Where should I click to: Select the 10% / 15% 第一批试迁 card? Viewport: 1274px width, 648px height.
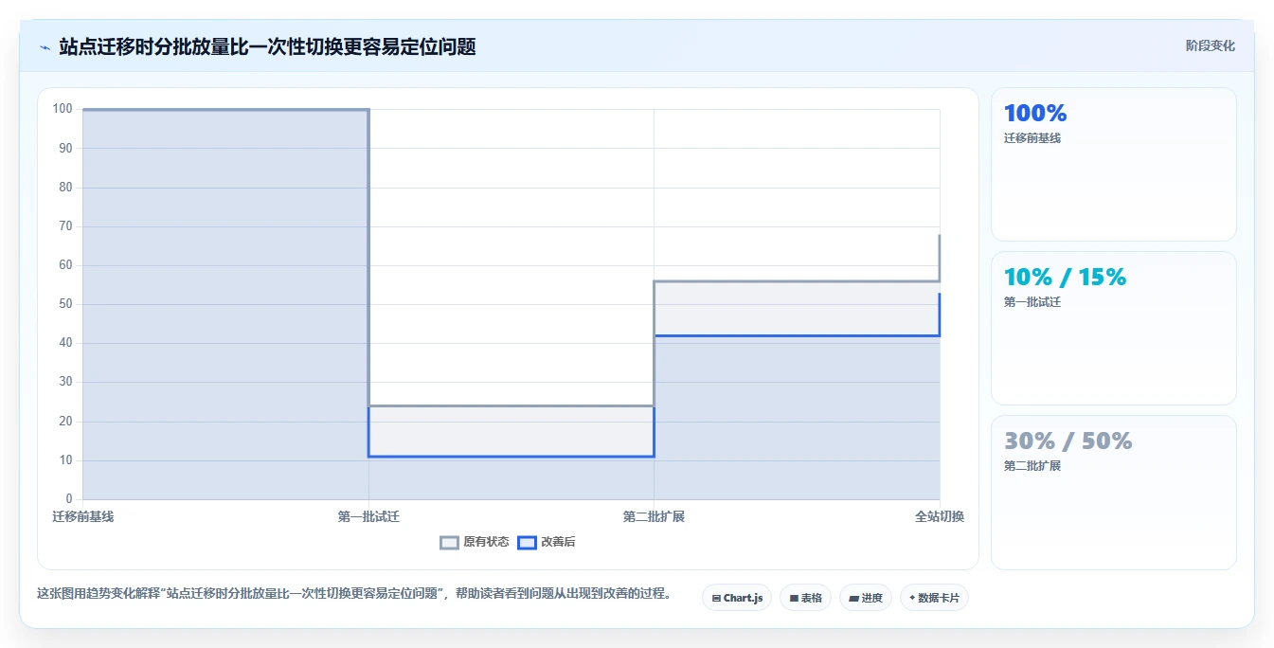click(x=1114, y=329)
